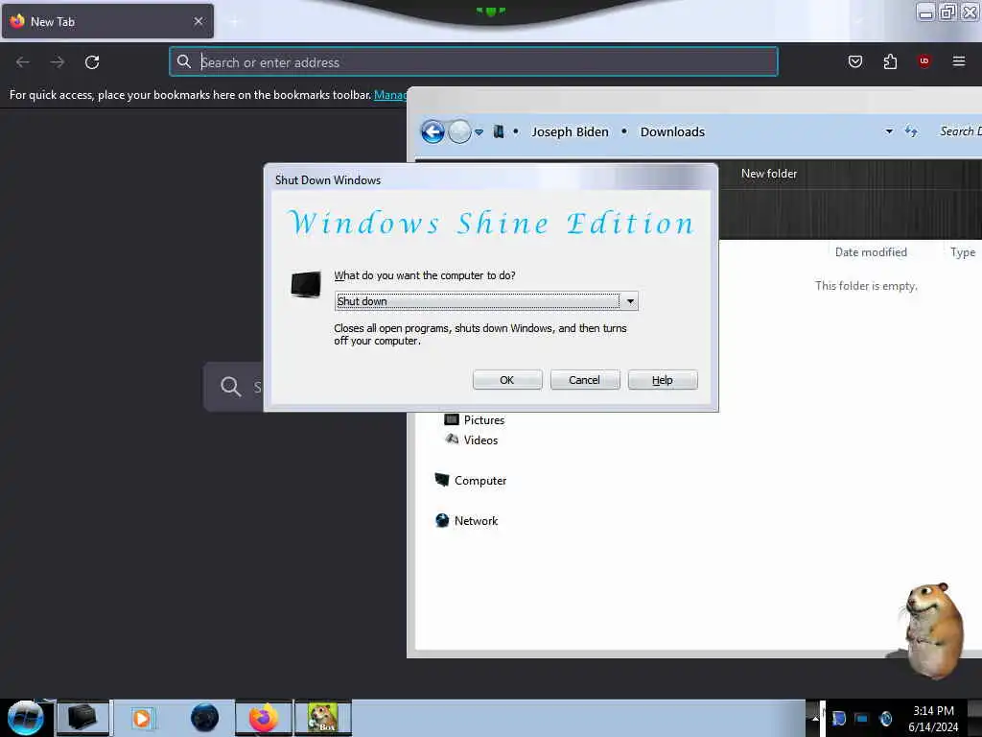Screen dimensions: 982x737
Task: Open the Pocket save icon in Firefox
Action: tap(854, 61)
